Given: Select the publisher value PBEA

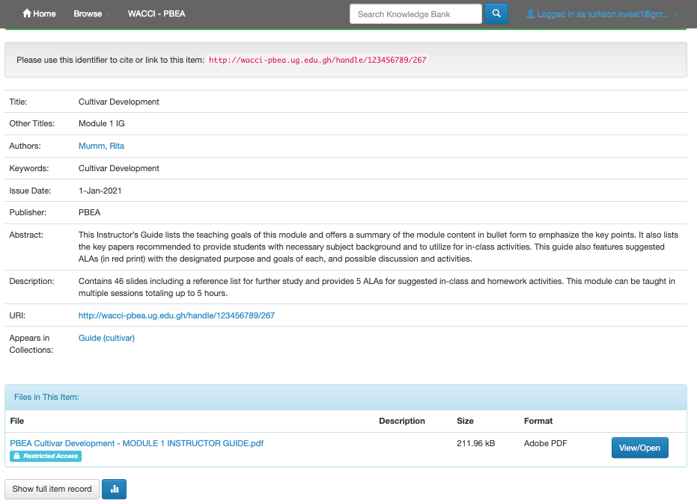Looking at the screenshot, I should tap(89, 213).
